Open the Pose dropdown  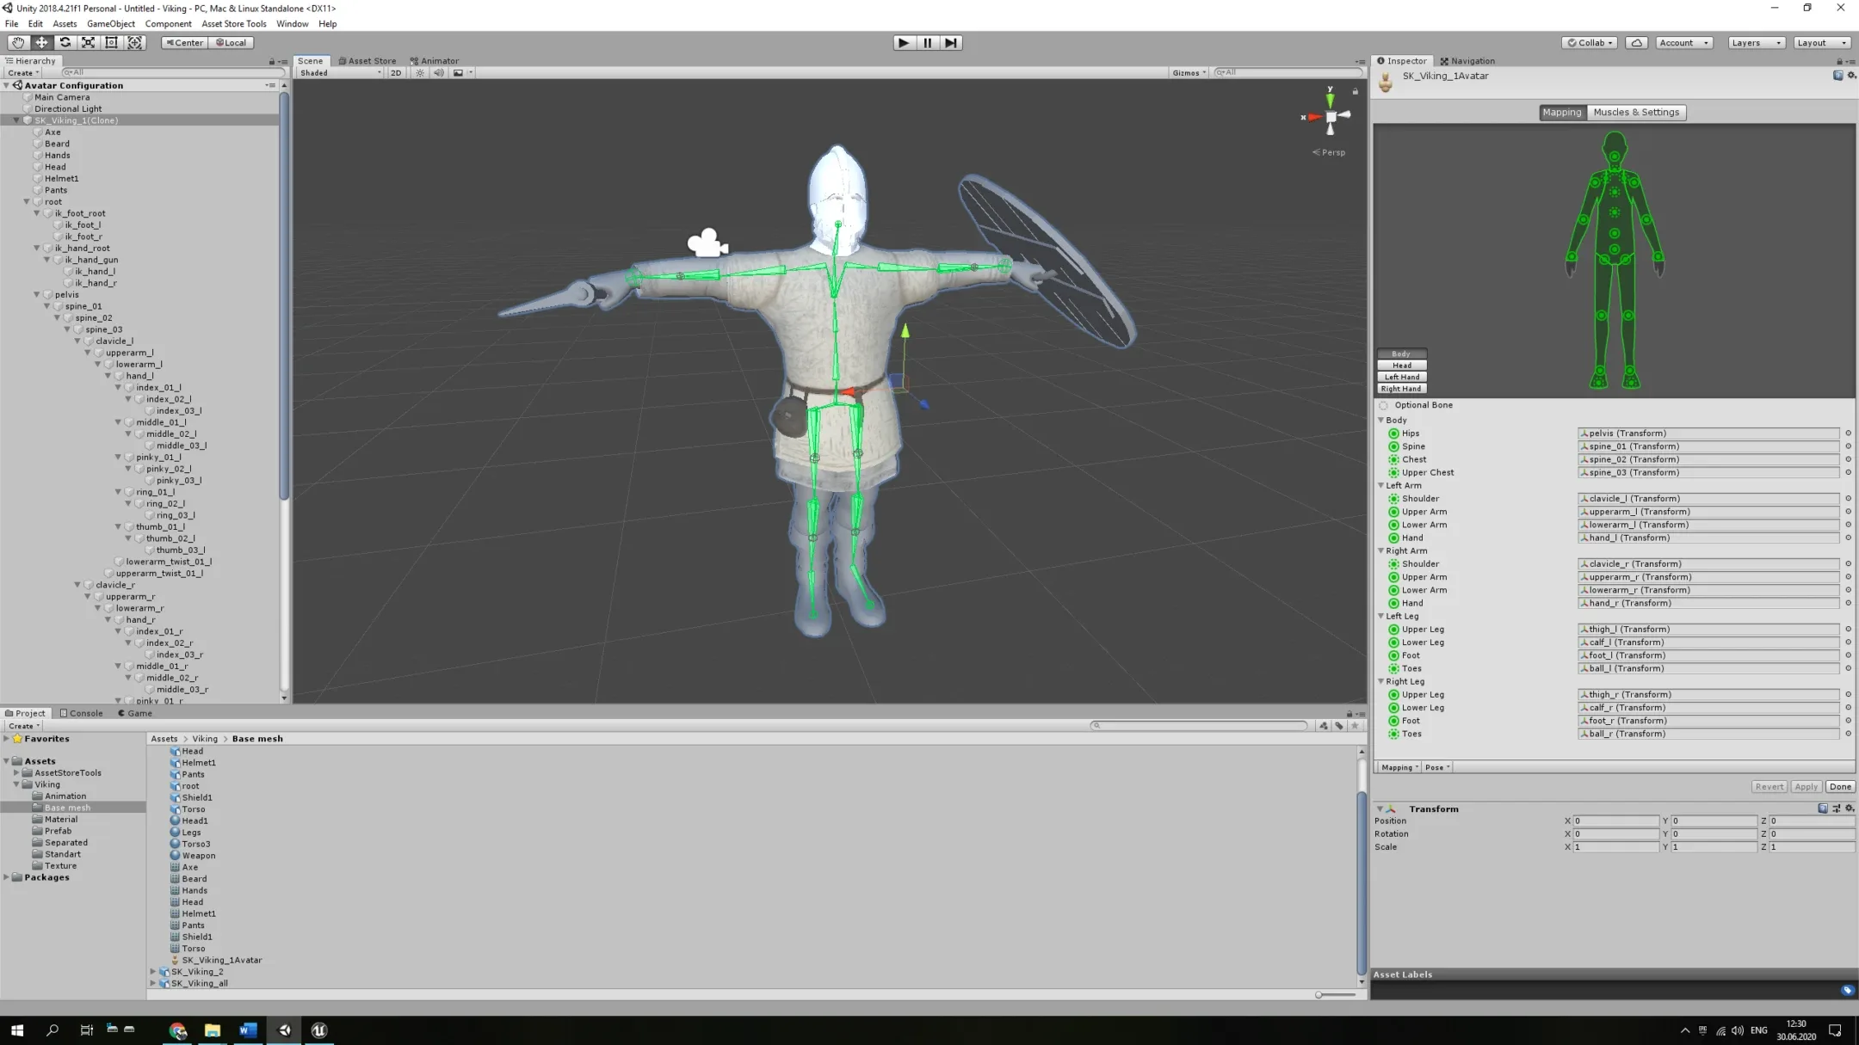1437,767
